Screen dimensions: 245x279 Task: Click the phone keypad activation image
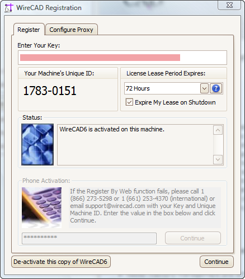click(x=41, y=207)
